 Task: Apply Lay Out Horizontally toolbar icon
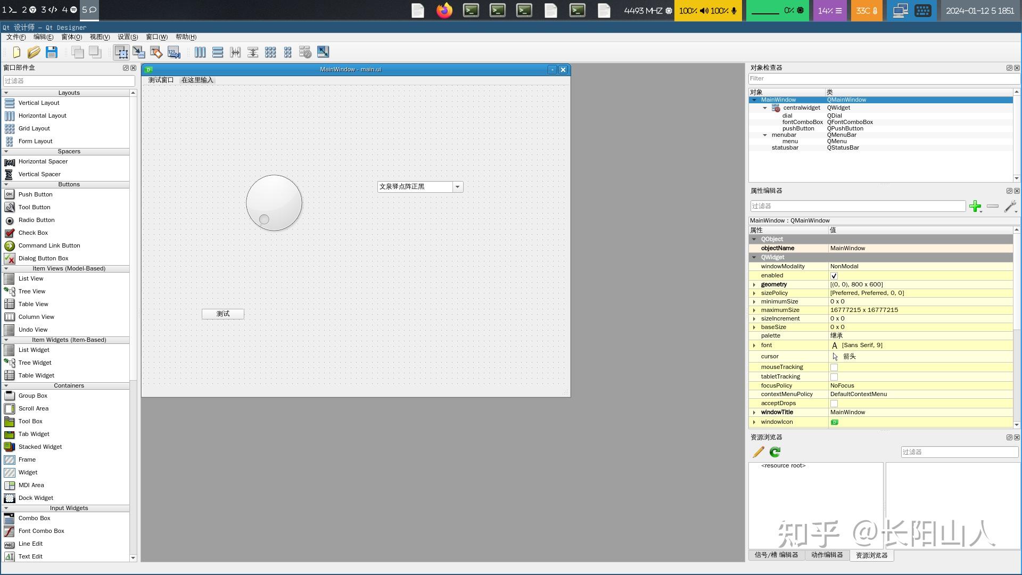[x=200, y=52]
